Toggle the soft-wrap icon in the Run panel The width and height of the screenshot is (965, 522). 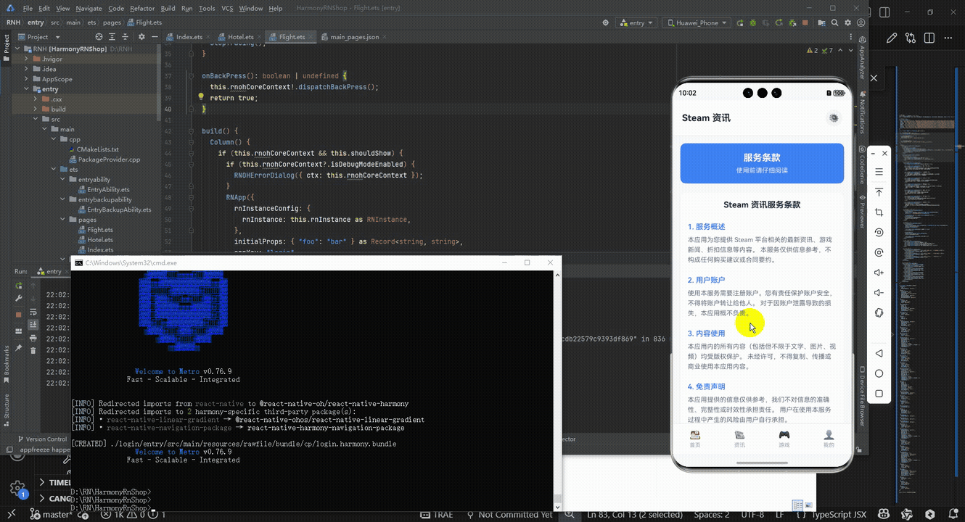(x=33, y=312)
